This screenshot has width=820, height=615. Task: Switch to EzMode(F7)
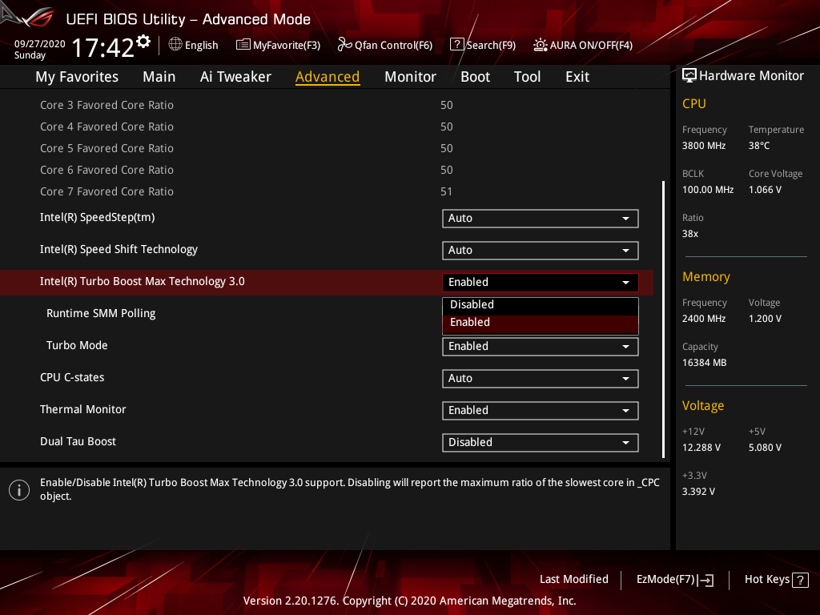click(674, 580)
